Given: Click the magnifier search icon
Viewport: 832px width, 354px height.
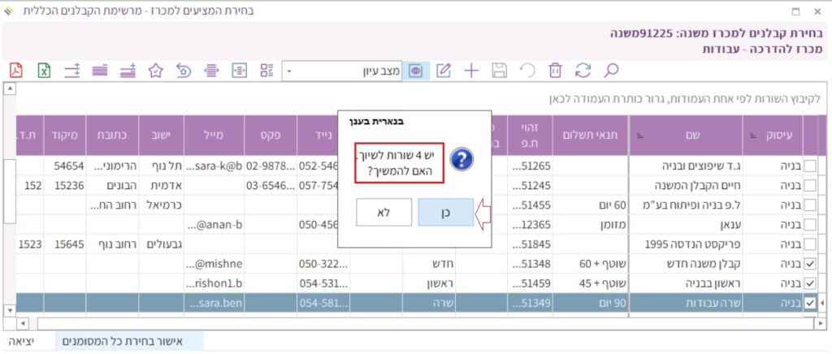Looking at the screenshot, I should tap(612, 71).
